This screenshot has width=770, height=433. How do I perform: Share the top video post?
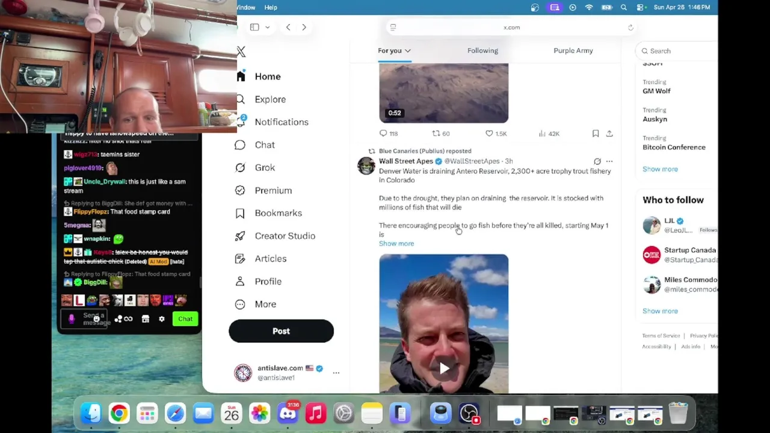click(609, 134)
